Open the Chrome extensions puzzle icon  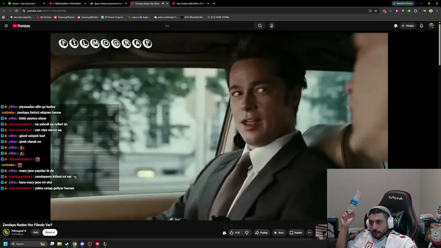pos(416,11)
